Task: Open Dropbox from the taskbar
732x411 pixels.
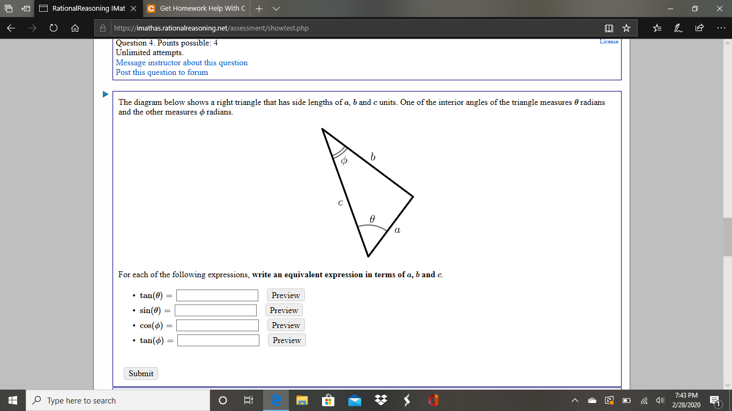Action: tap(380, 400)
